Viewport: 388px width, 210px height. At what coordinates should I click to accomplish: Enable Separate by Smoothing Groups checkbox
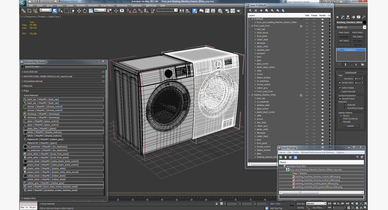[x=345, y=108]
